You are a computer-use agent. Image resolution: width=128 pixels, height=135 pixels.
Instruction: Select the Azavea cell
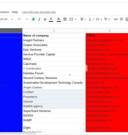54,102
